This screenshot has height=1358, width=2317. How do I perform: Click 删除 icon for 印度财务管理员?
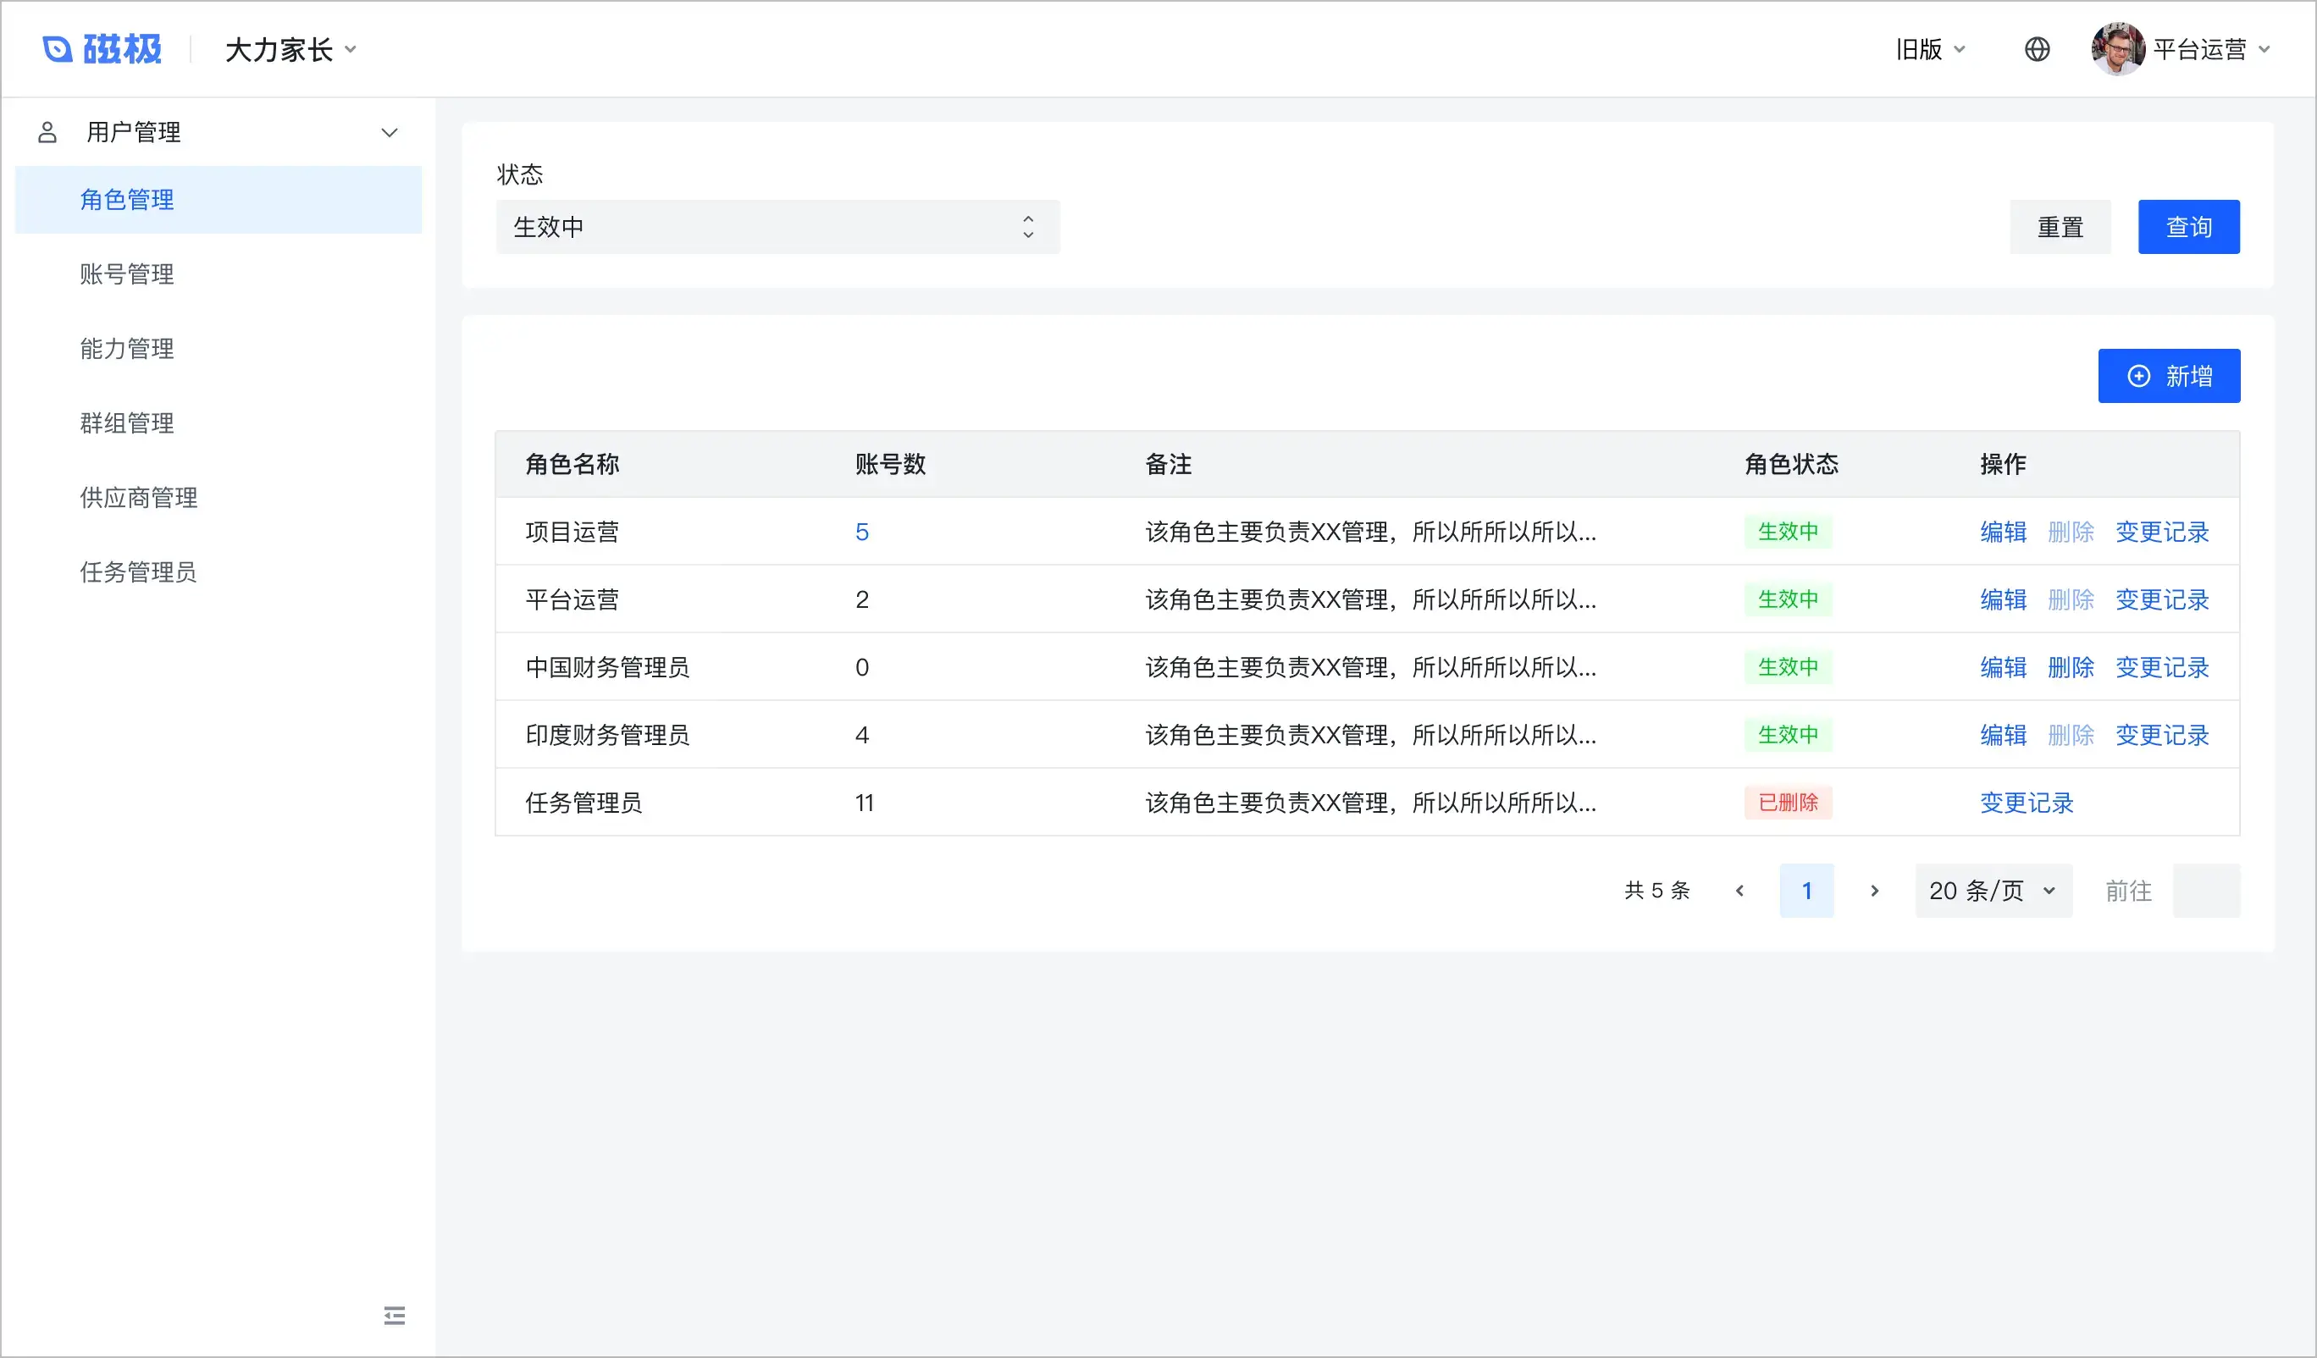2070,734
